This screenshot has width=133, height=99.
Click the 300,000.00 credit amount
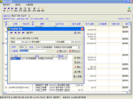(91, 34)
